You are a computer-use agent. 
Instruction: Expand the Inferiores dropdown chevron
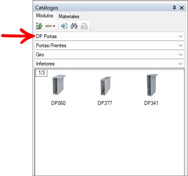tap(181, 64)
